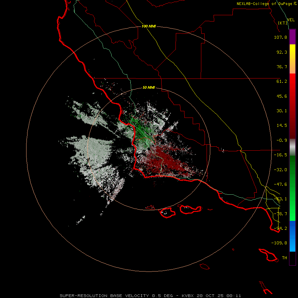298x298 pixels.
Task: Click the -78.7 velocity scale value
Action: (280, 214)
